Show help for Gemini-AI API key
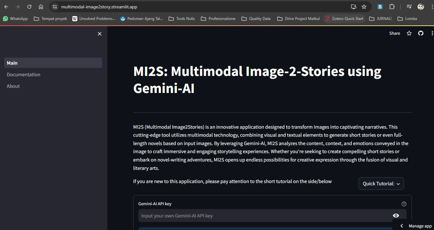Image resolution: width=434 pixels, height=230 pixels. click(x=404, y=204)
